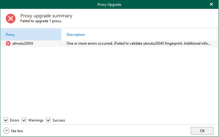Click the Success checkbox label text
Image resolution: width=219 pixels, height=137 pixels.
(x=59, y=120)
